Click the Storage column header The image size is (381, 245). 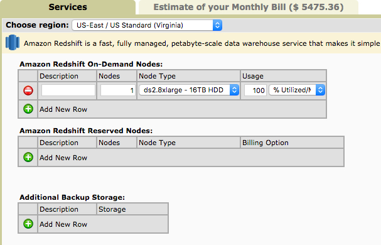(x=112, y=209)
